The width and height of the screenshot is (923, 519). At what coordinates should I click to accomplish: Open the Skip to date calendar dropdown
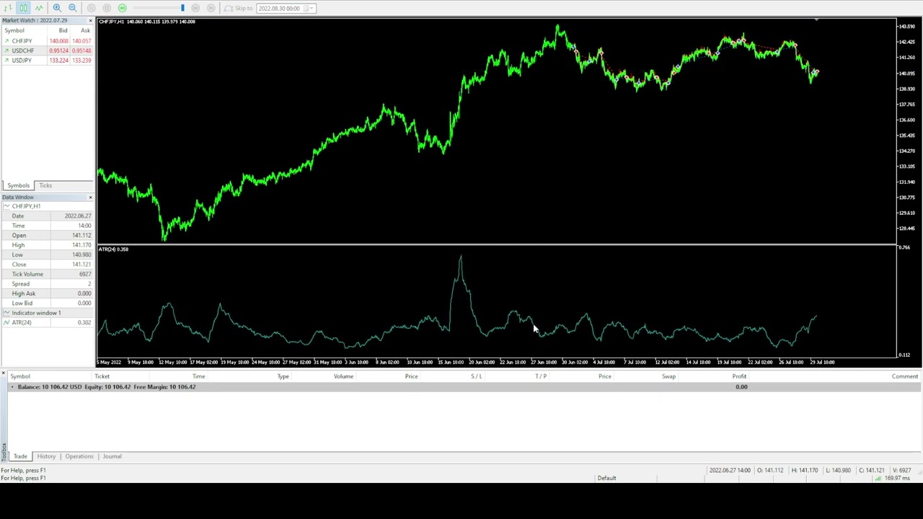(x=309, y=8)
